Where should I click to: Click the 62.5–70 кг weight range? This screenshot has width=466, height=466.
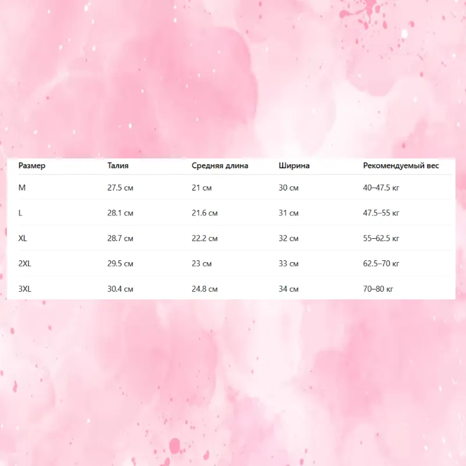click(382, 263)
